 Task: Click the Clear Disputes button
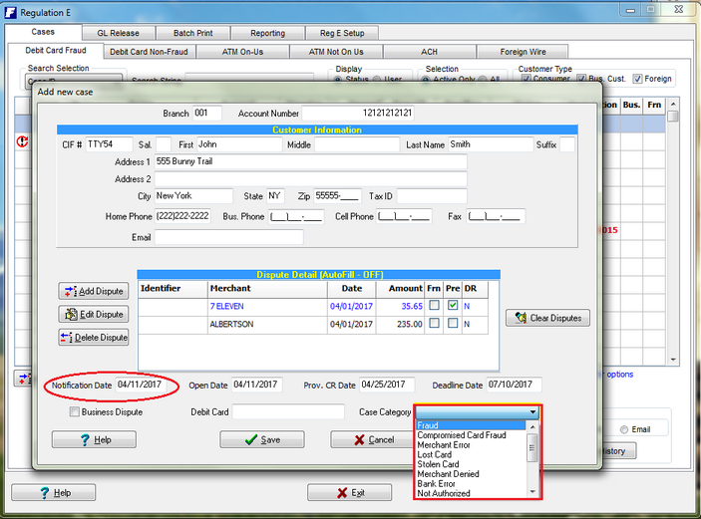[547, 319]
